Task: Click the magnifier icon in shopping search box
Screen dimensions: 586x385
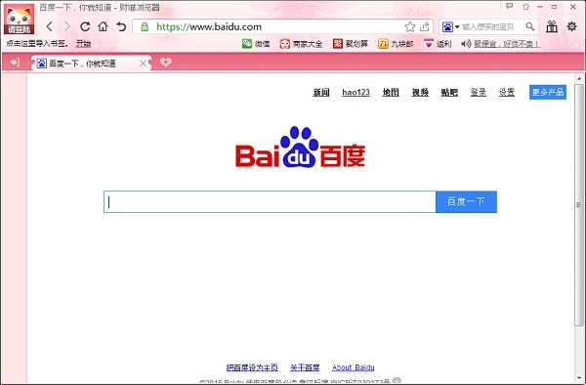Action: tap(530, 26)
